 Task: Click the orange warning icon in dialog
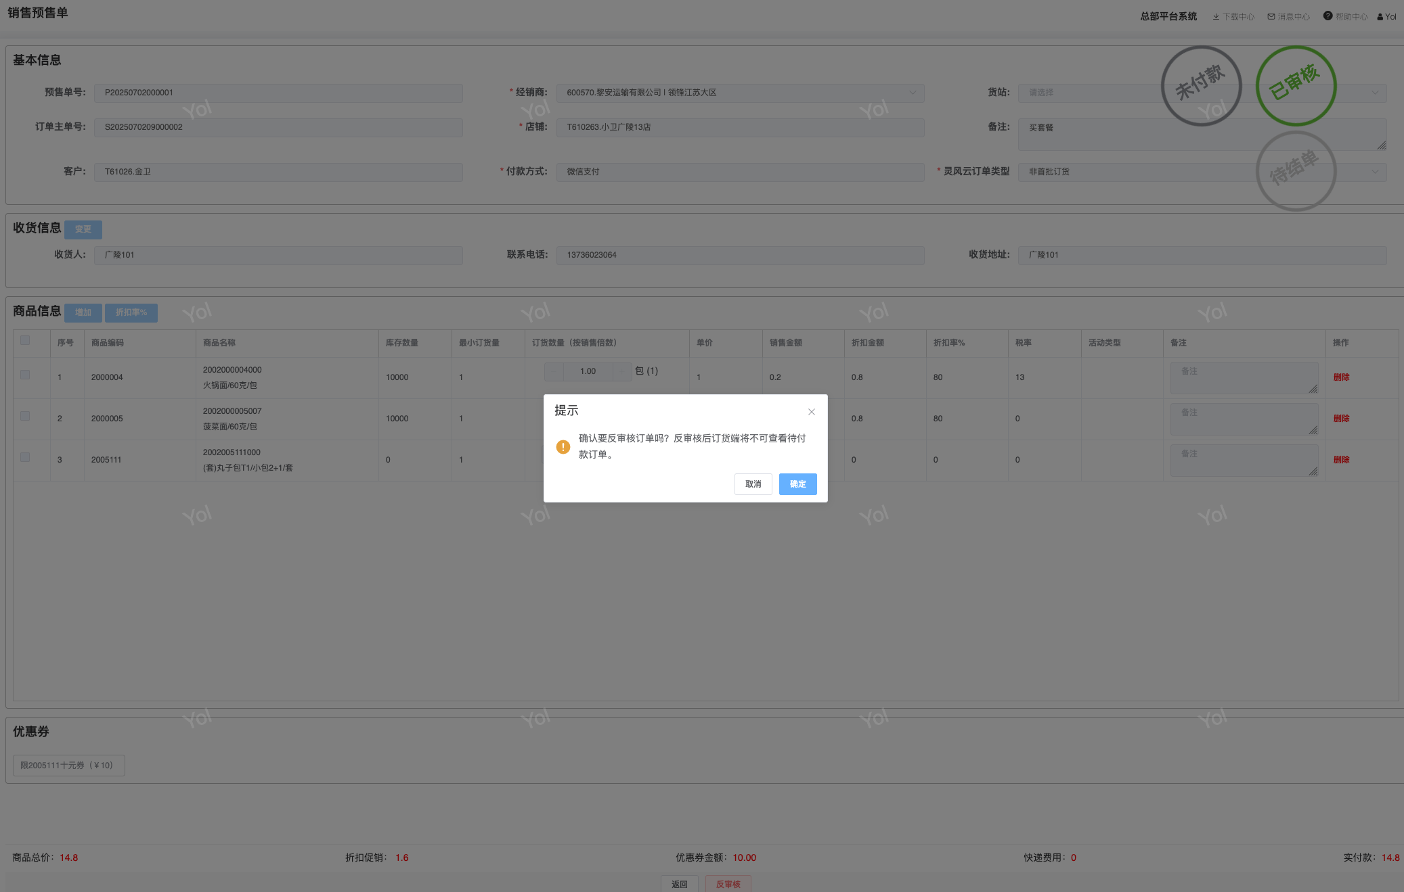[x=563, y=447]
